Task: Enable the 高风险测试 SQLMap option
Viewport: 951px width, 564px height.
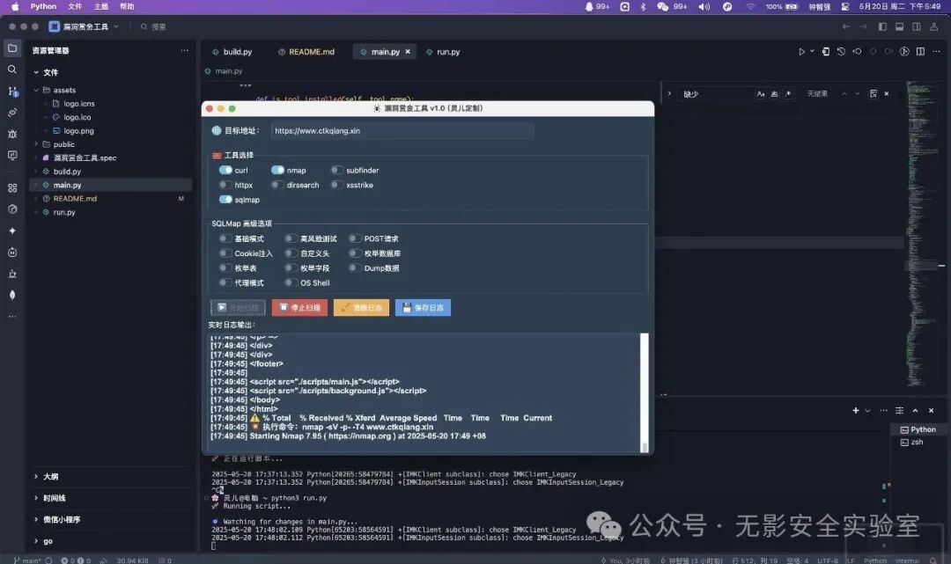Action: [x=291, y=238]
